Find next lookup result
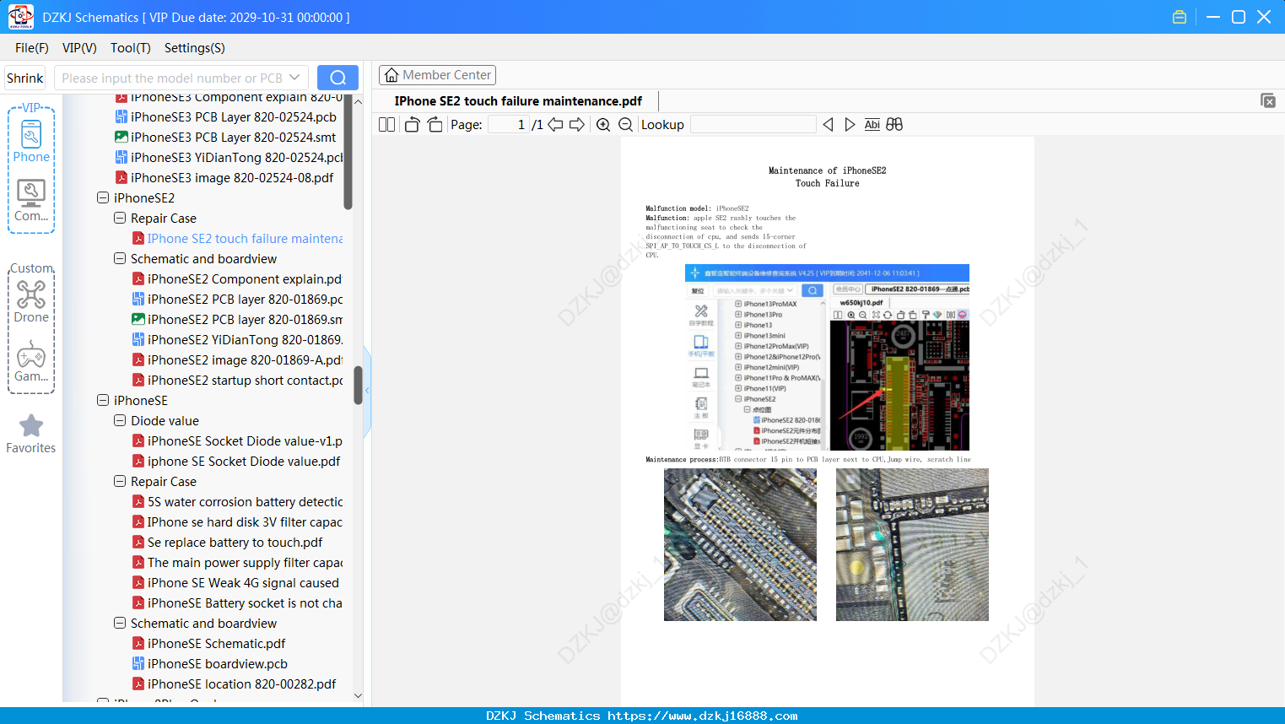Screen dimensions: 1285x724 click(850, 125)
